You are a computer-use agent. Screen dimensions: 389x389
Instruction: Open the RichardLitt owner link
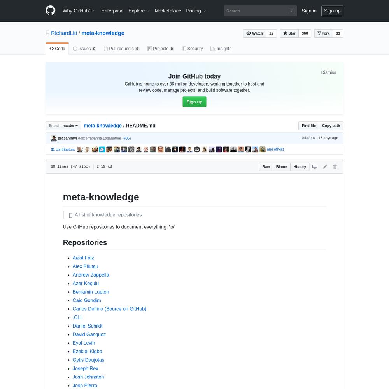64,33
